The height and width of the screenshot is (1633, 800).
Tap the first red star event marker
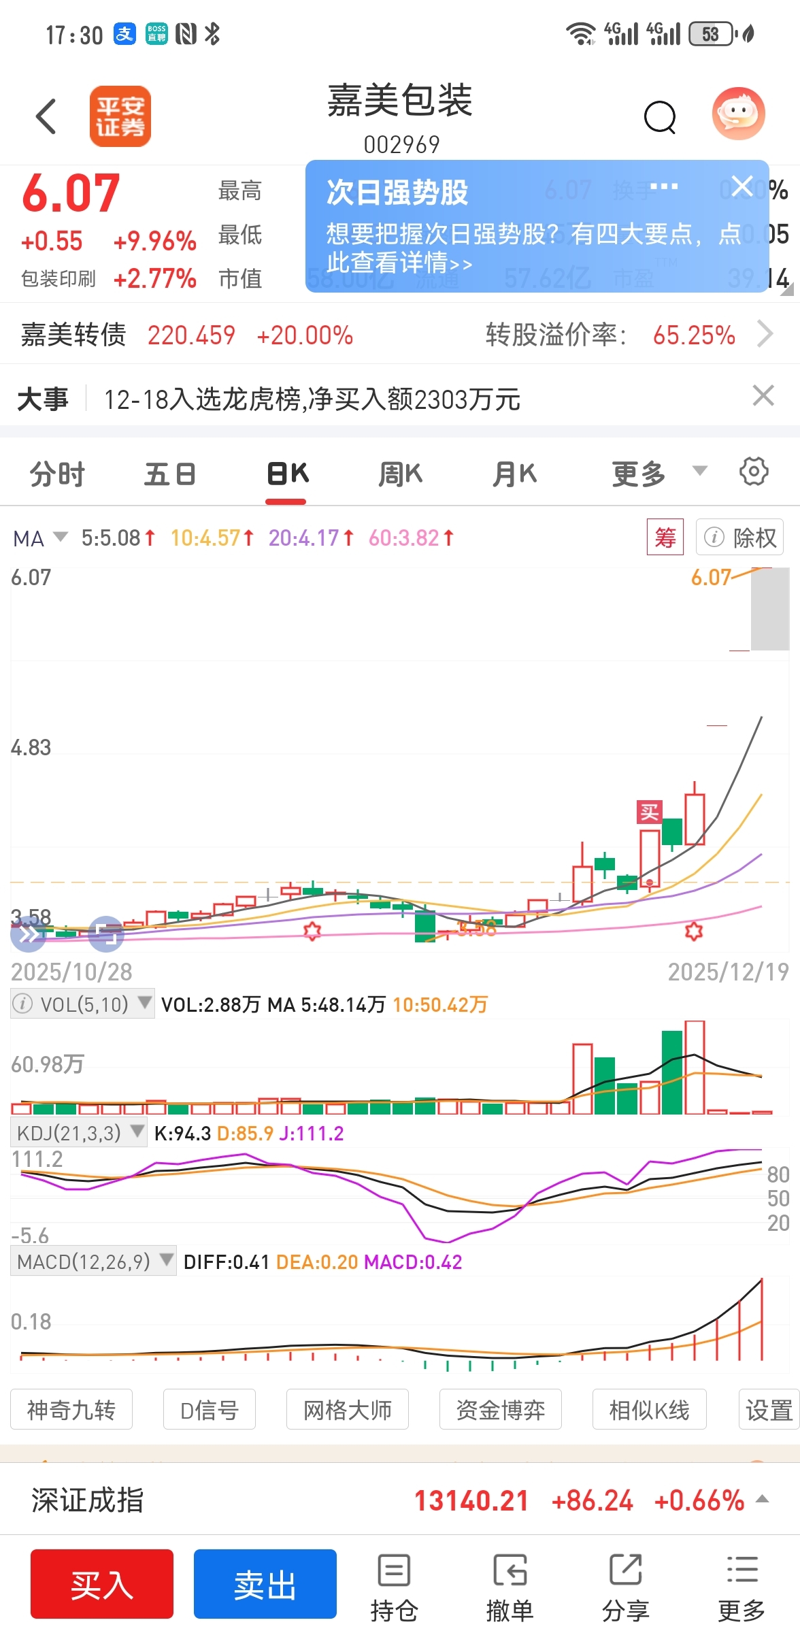click(x=312, y=930)
